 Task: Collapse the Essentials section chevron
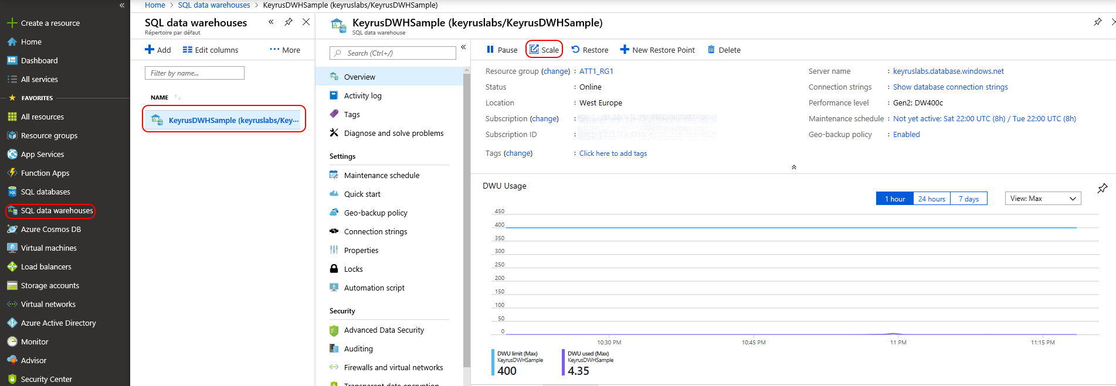pyautogui.click(x=794, y=167)
